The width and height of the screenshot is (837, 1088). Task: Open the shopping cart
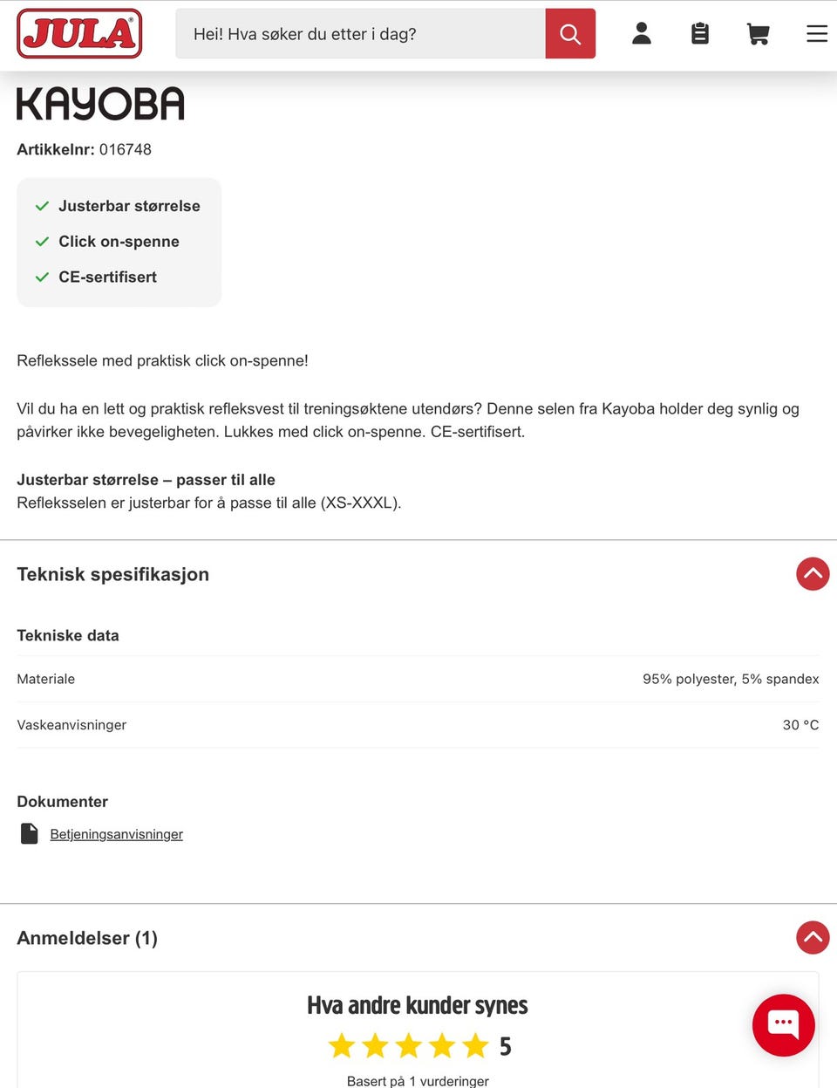click(x=758, y=33)
